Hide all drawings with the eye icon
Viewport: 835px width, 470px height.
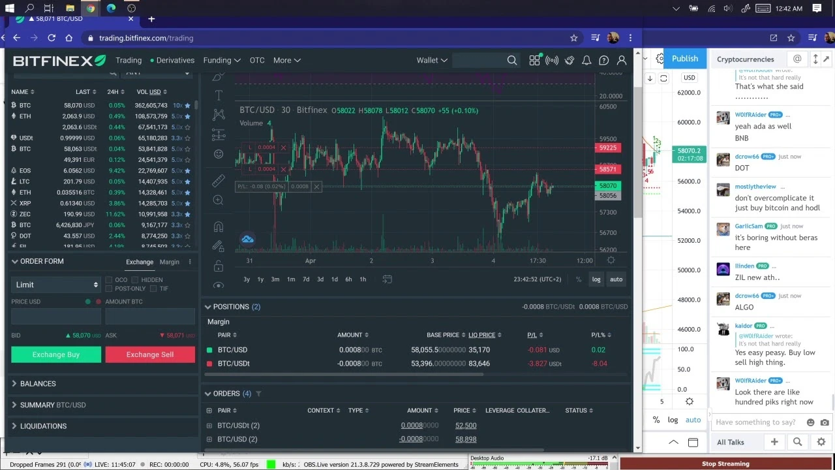click(x=219, y=285)
